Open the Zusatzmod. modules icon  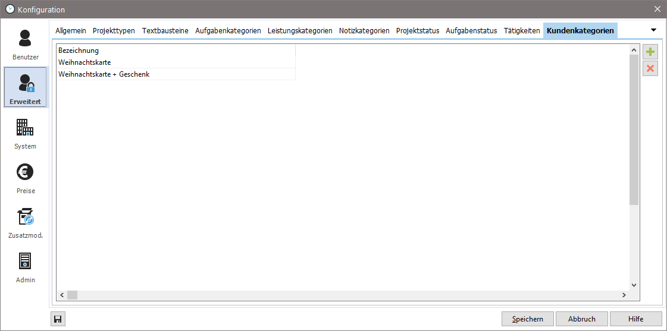point(25,217)
